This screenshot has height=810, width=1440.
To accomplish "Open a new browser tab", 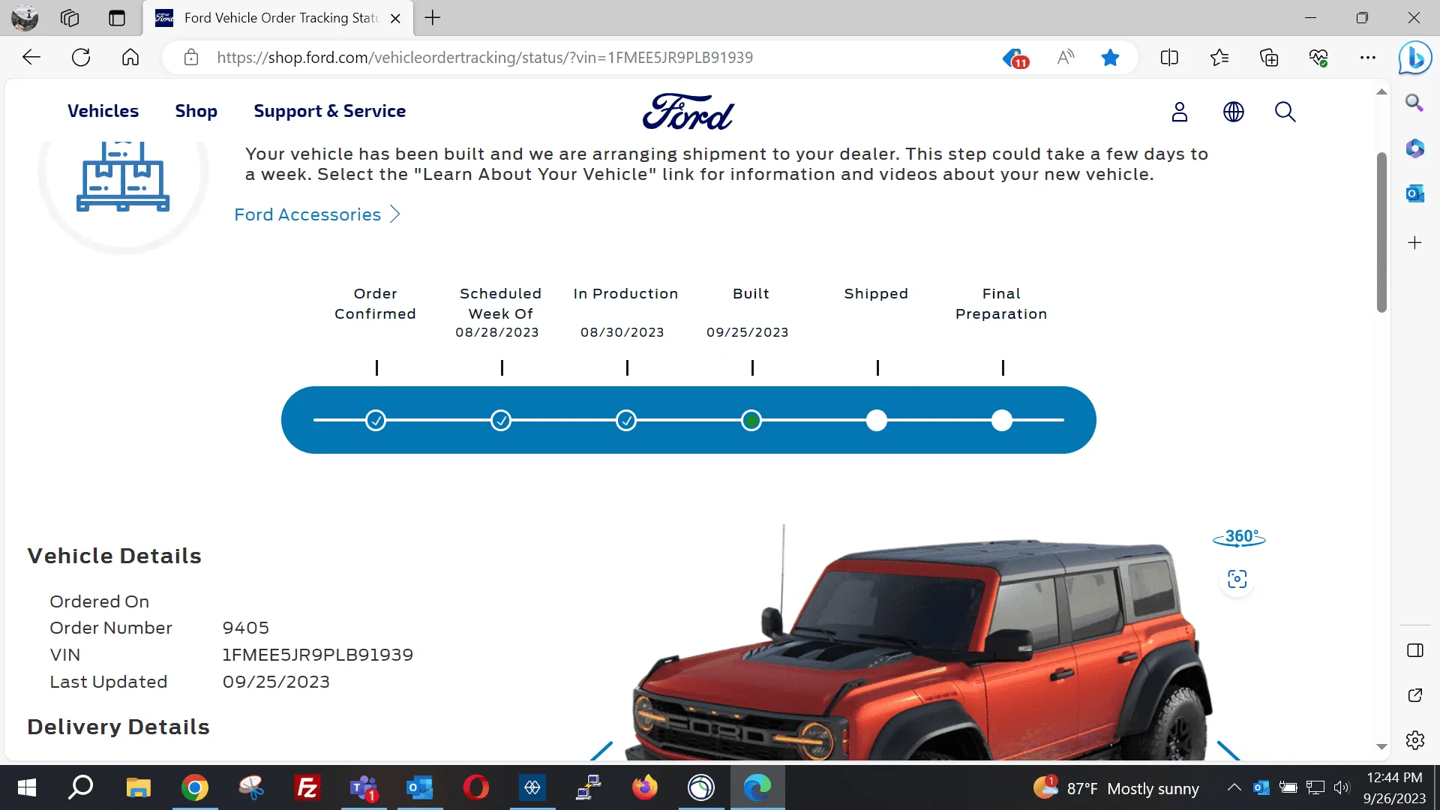I will (433, 18).
